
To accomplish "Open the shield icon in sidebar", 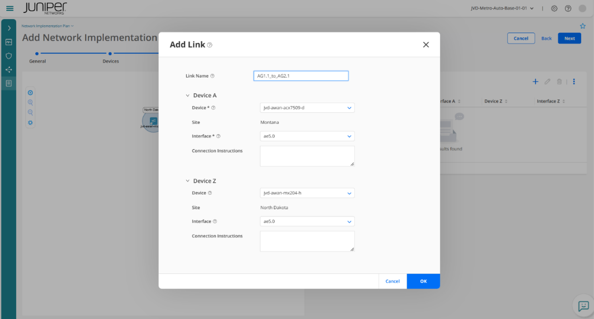I will [9, 56].
